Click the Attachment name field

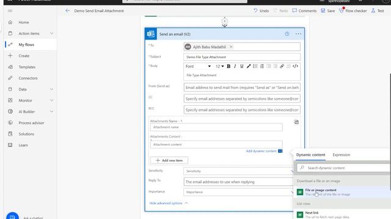[216, 127]
